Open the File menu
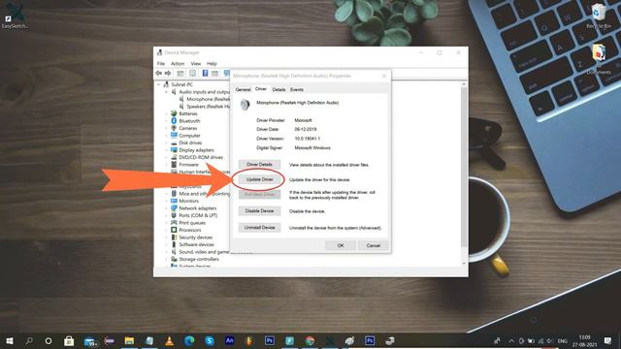 point(161,64)
